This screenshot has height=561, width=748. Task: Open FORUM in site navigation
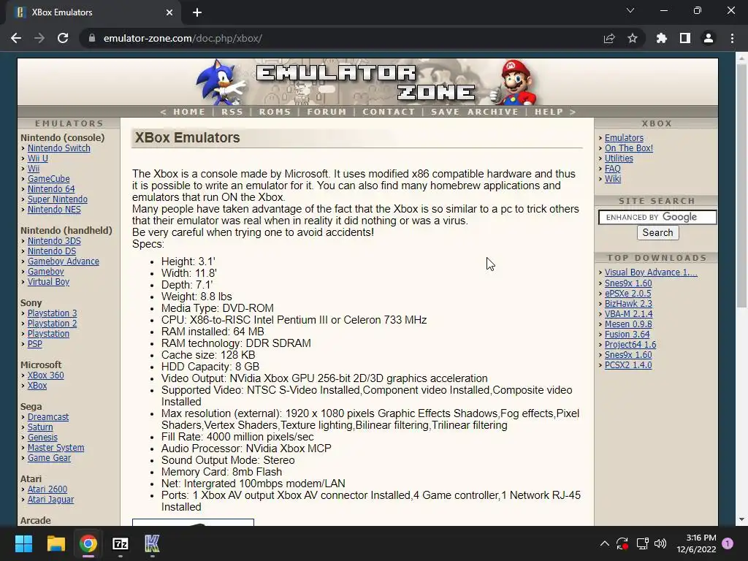coord(327,112)
